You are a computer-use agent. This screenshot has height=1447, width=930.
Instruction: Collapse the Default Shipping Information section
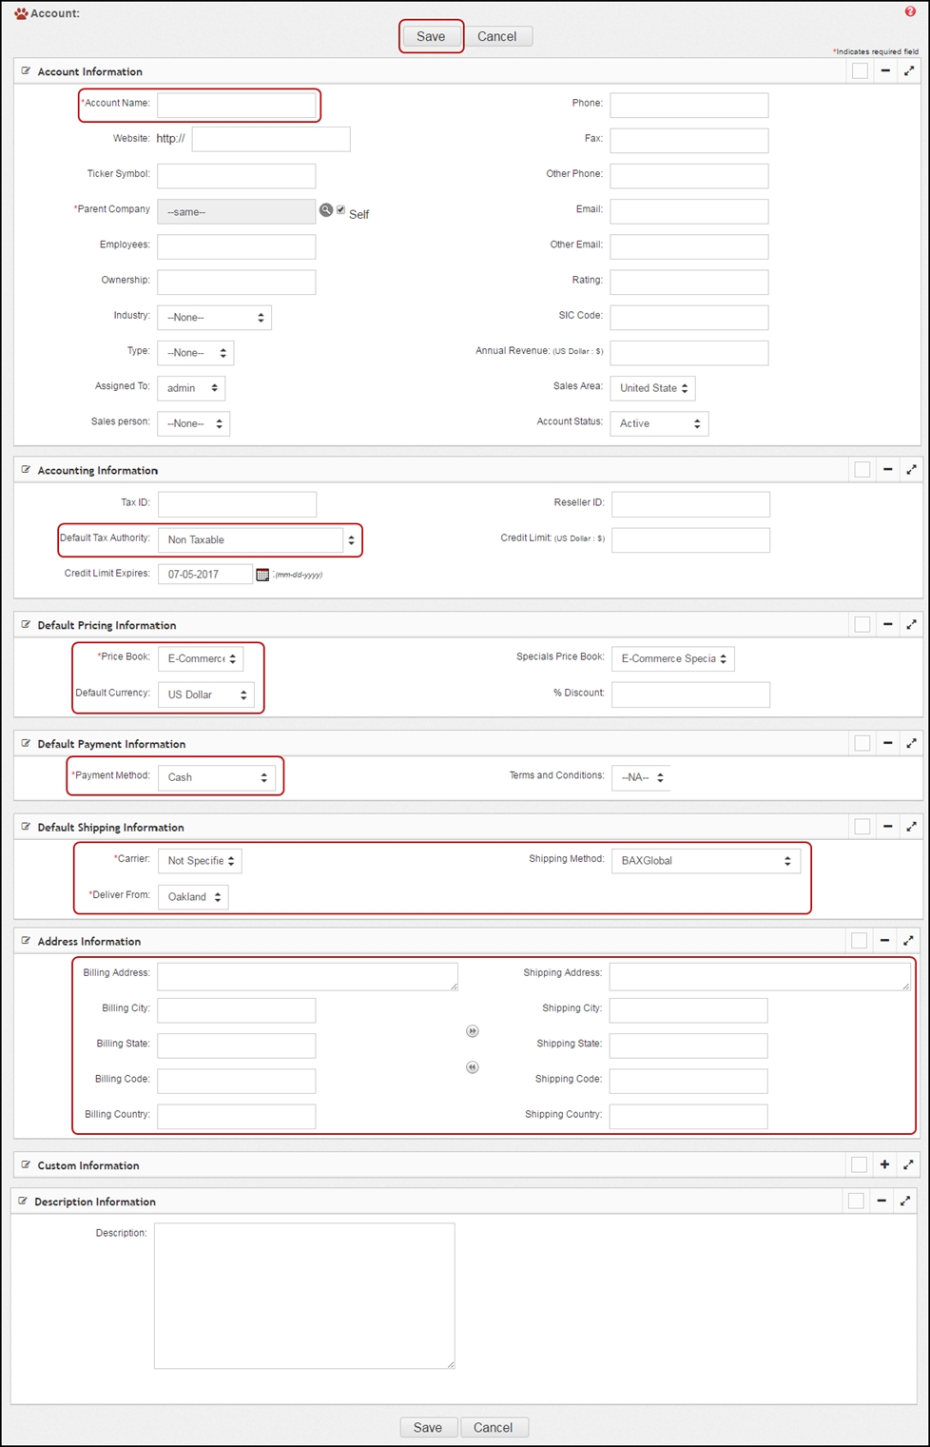tap(887, 827)
